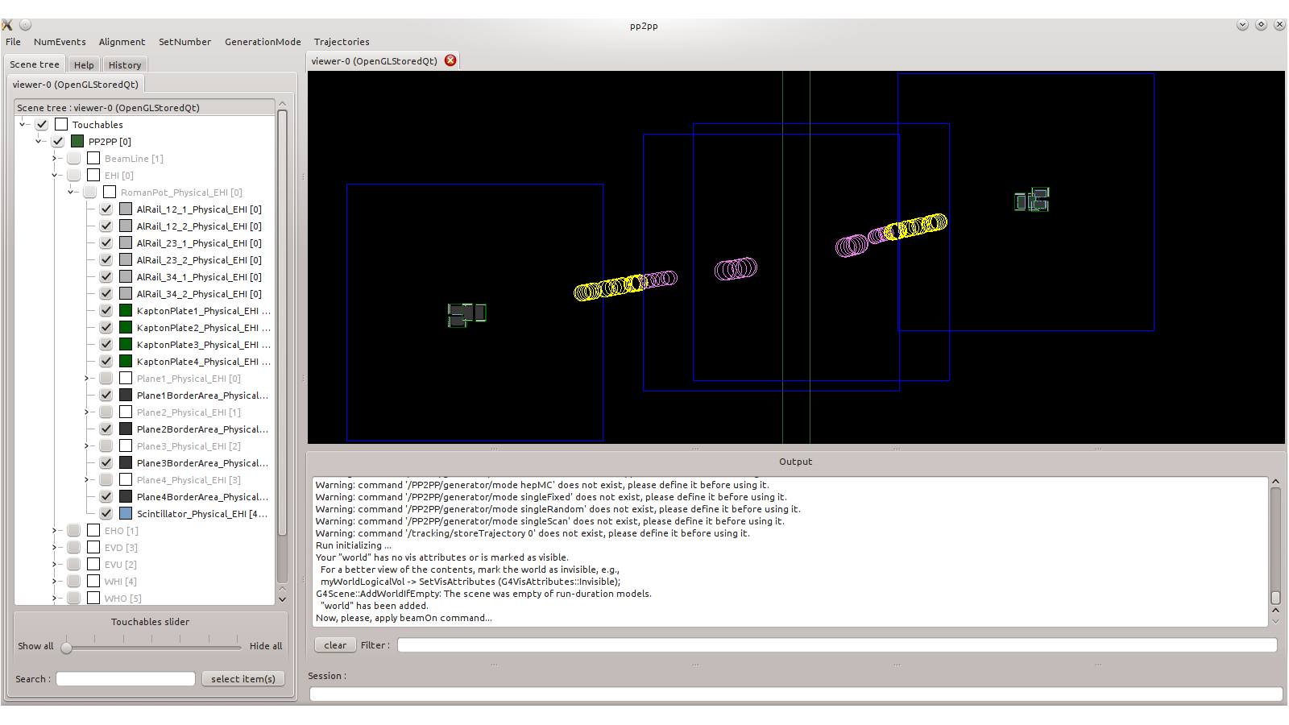Viewport: 1289px width, 725px height.
Task: Toggle the PP2PP [0] checkbox
Action: pos(58,142)
